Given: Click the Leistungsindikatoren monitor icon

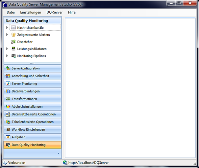Looking at the screenshot, I should [x=13, y=49].
